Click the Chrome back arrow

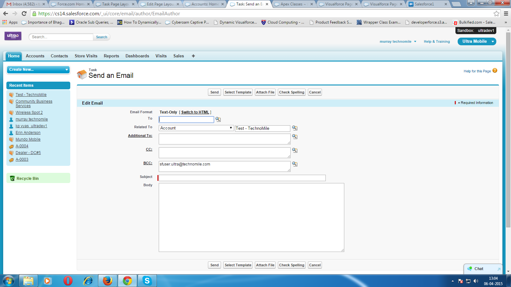click(x=5, y=13)
